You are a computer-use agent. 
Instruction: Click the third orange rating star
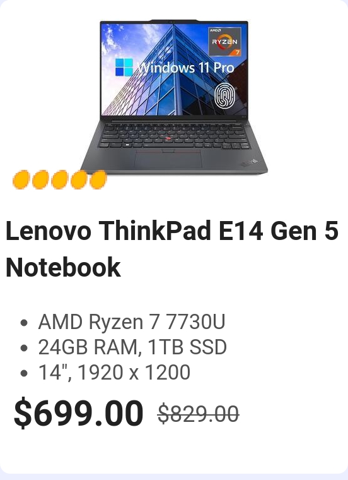click(x=60, y=180)
